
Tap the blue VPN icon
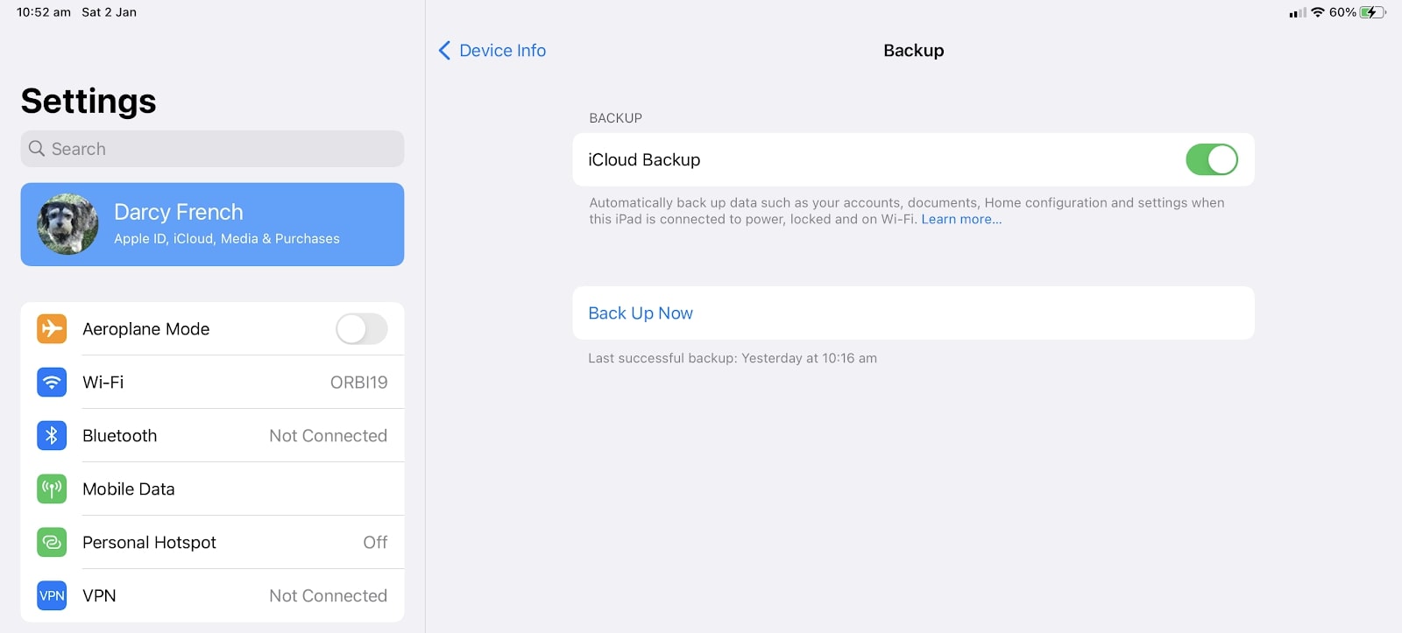(x=52, y=596)
